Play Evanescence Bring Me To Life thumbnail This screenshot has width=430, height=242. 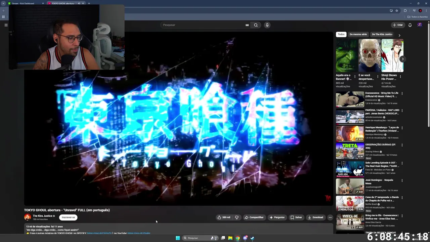[350, 99]
